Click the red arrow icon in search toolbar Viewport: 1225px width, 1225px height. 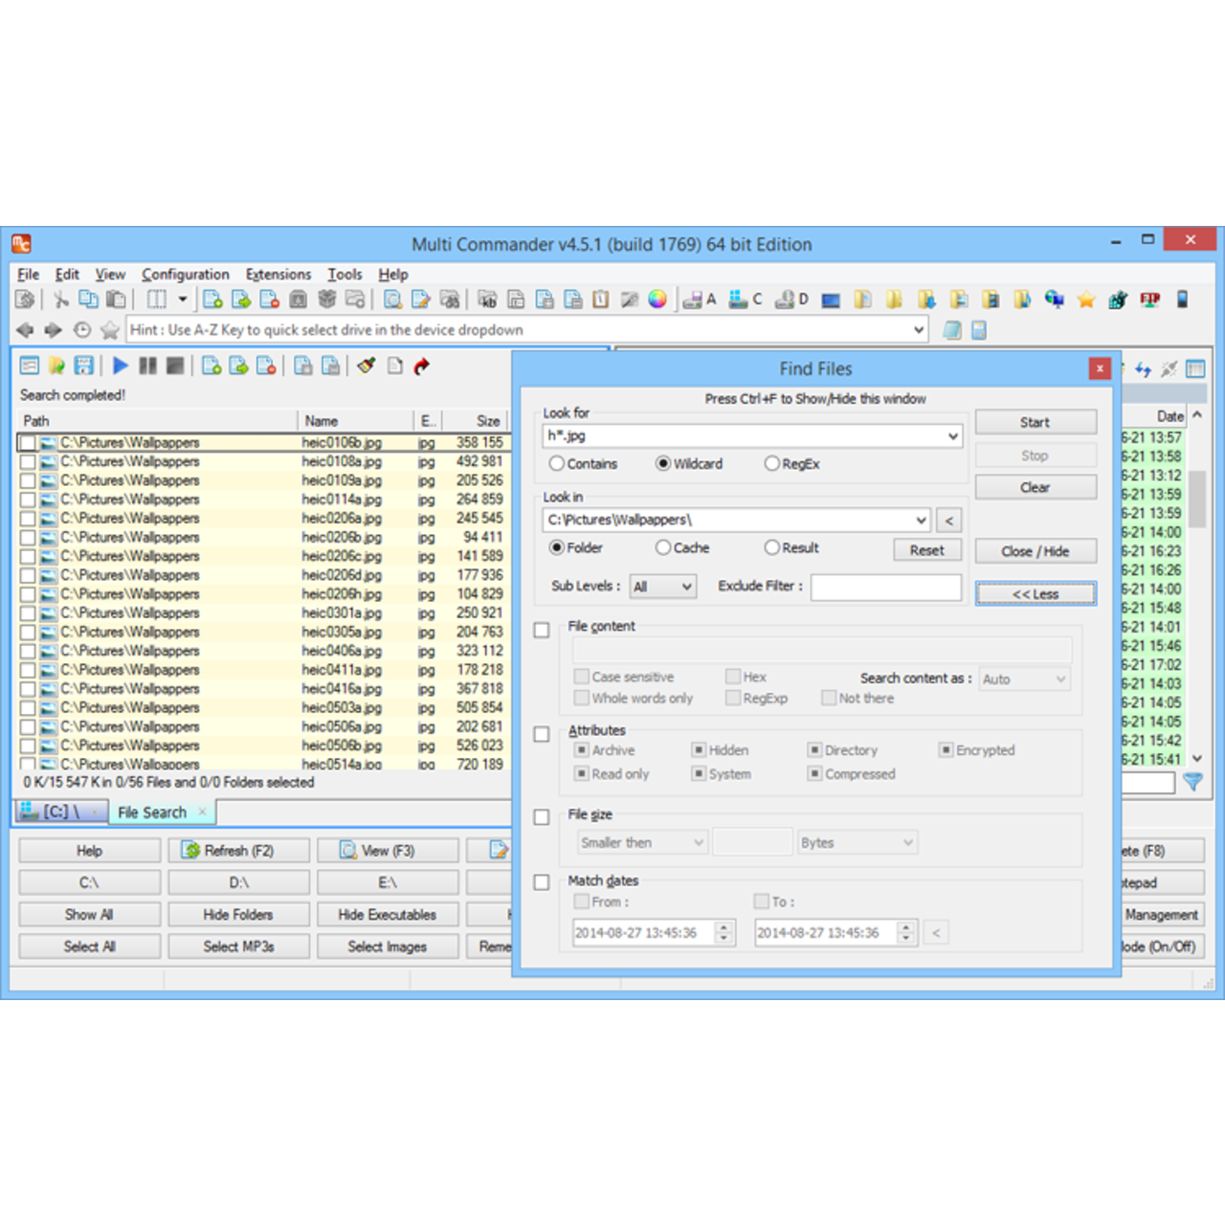[x=422, y=366]
